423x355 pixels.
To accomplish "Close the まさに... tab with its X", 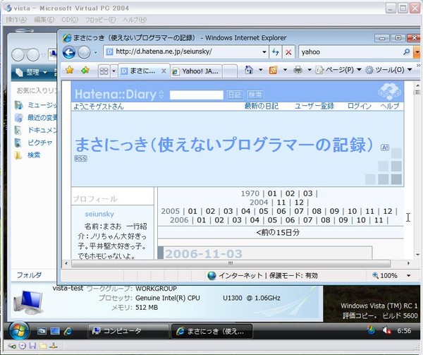I will click(x=164, y=71).
